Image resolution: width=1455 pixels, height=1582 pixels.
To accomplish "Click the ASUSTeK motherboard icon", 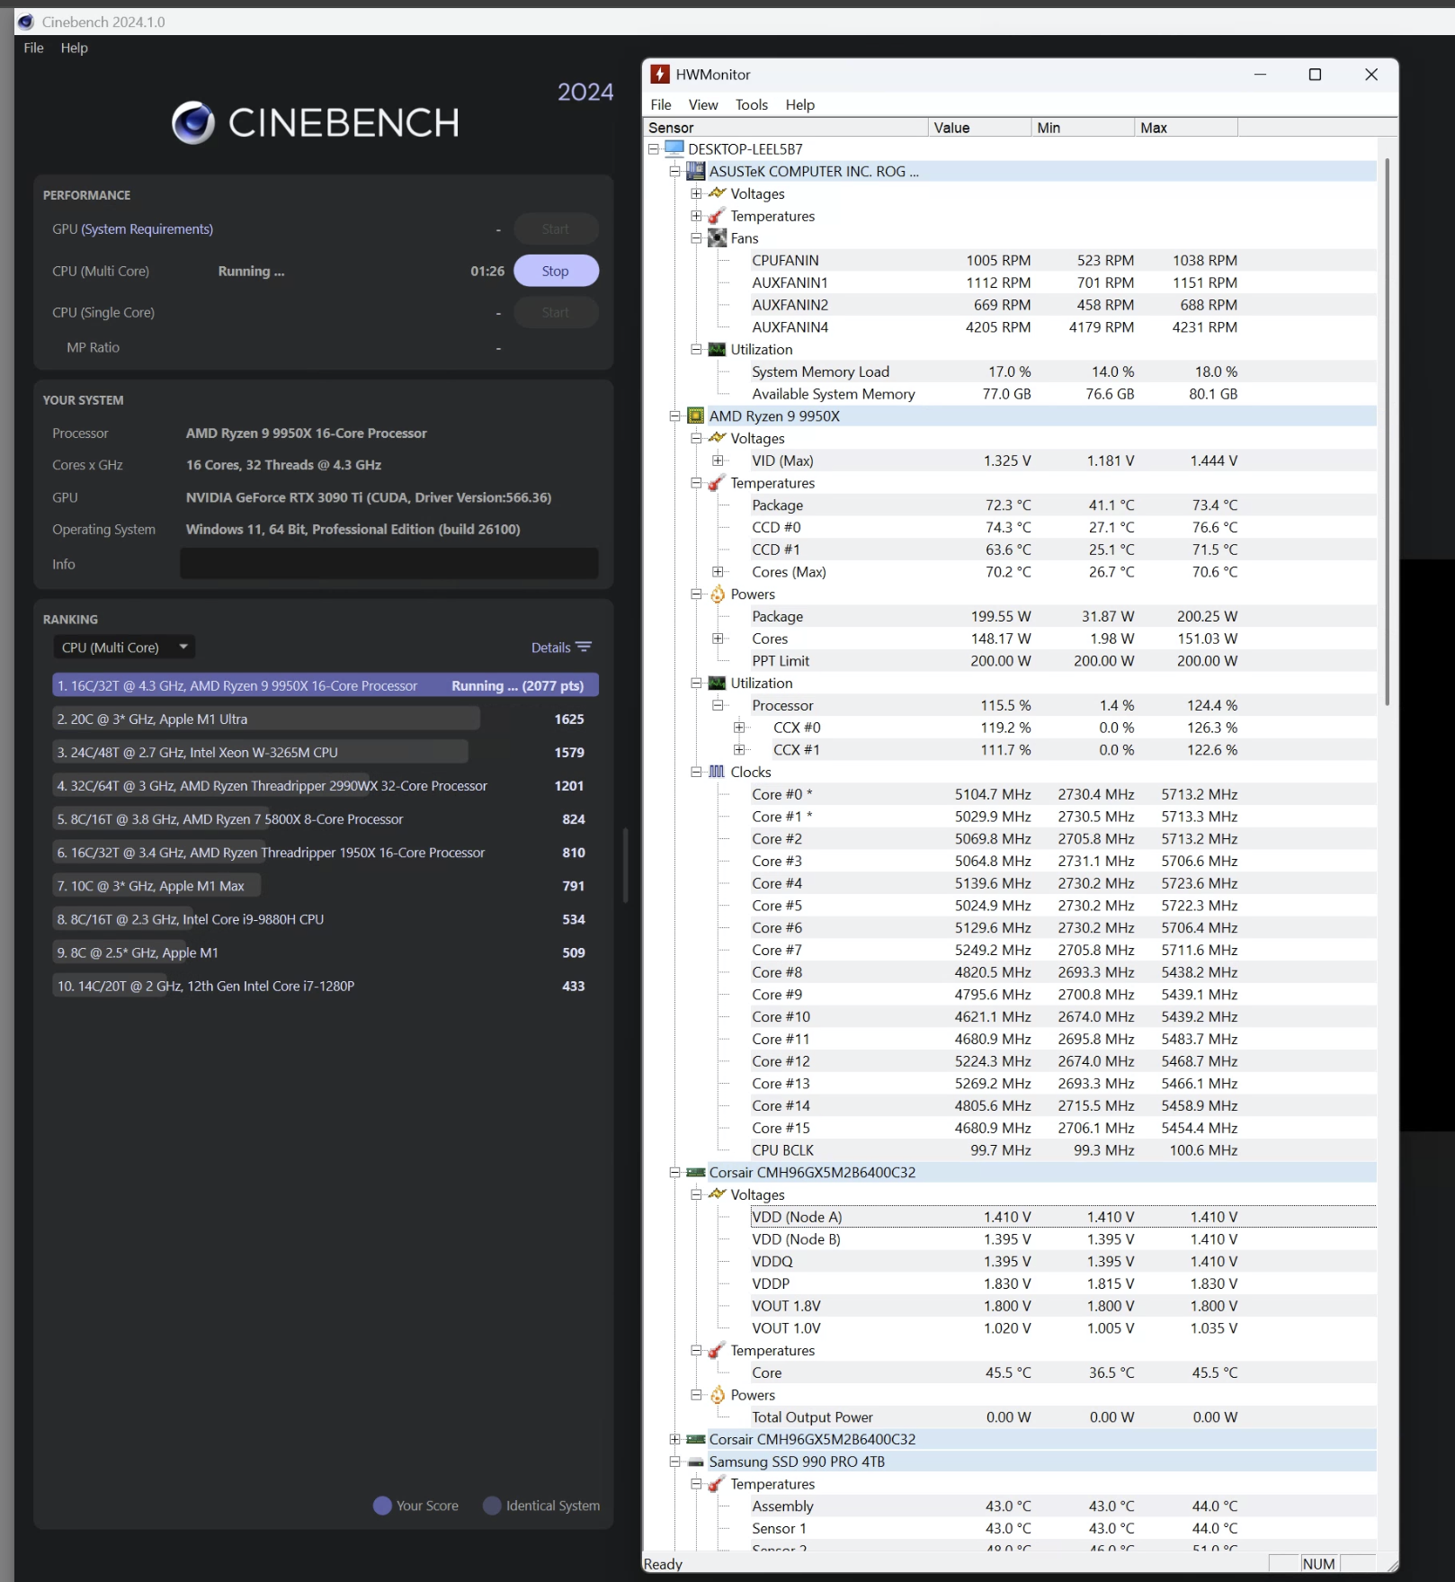I will tap(695, 171).
